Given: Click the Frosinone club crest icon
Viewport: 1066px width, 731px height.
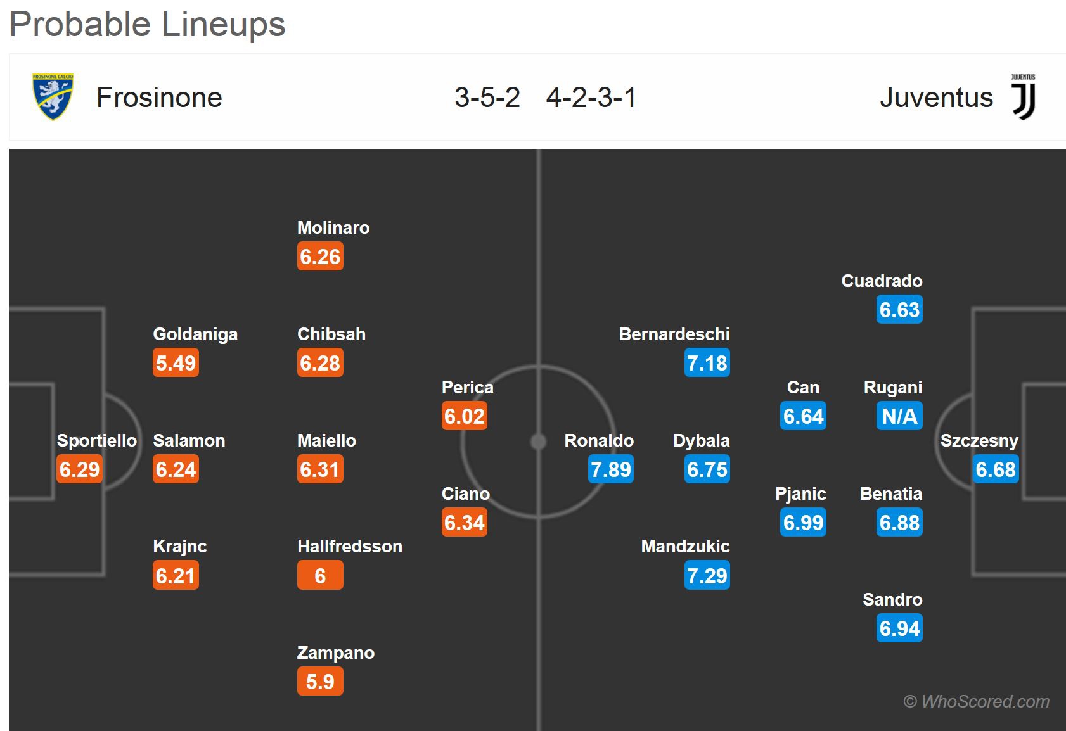Looking at the screenshot, I should point(53,97).
